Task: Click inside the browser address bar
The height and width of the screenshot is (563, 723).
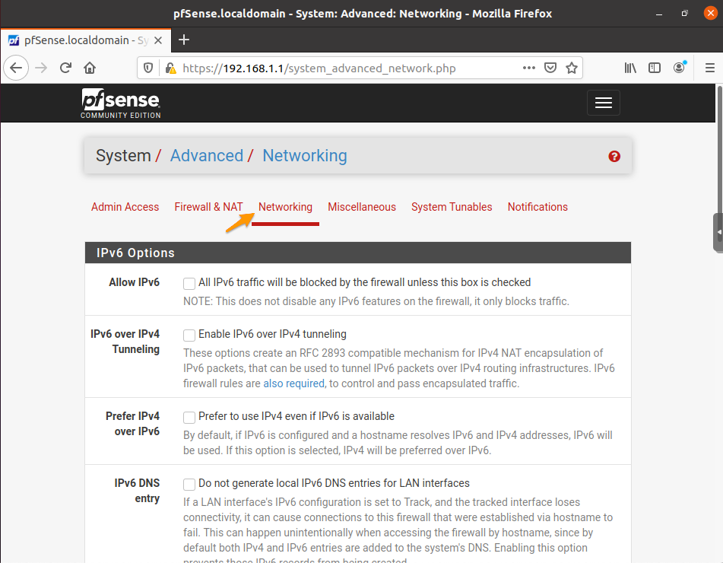Action: 342,68
